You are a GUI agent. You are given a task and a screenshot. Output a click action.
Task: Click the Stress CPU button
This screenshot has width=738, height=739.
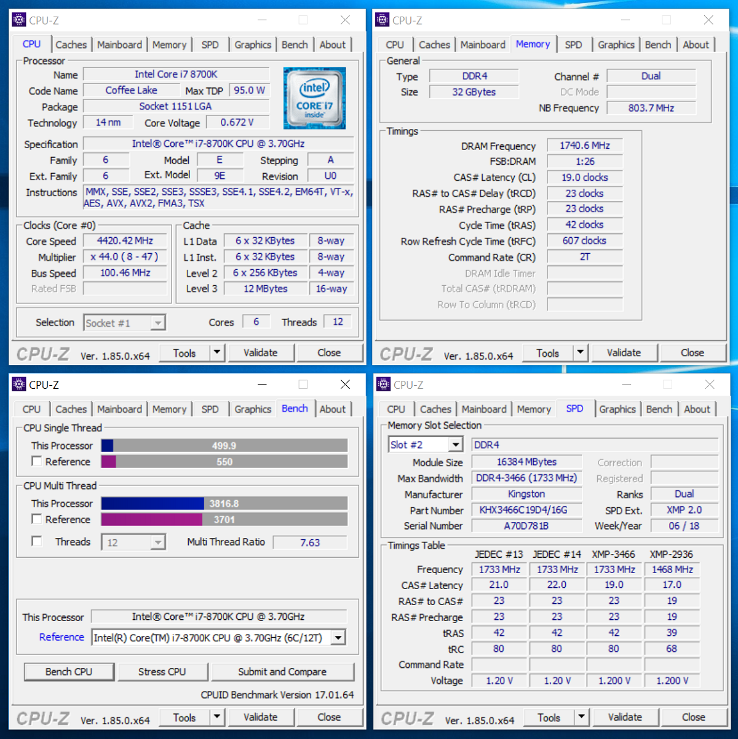coord(162,671)
